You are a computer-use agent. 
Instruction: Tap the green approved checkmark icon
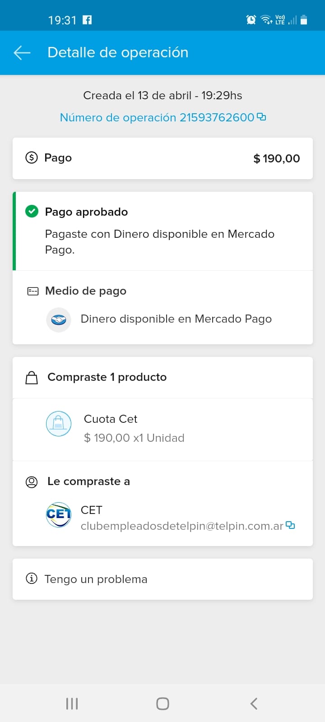click(x=32, y=211)
